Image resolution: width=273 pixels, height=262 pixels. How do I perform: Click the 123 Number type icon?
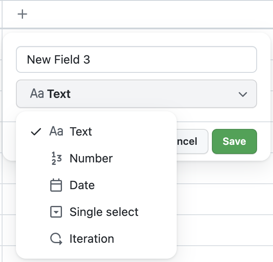[x=56, y=159]
